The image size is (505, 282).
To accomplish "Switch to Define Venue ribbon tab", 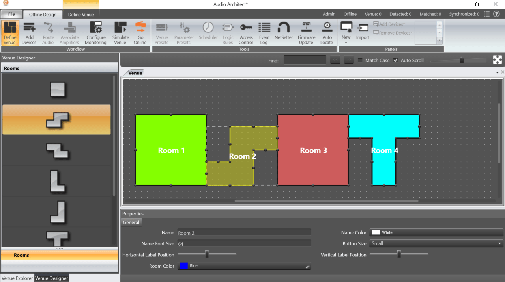I will [x=81, y=15].
